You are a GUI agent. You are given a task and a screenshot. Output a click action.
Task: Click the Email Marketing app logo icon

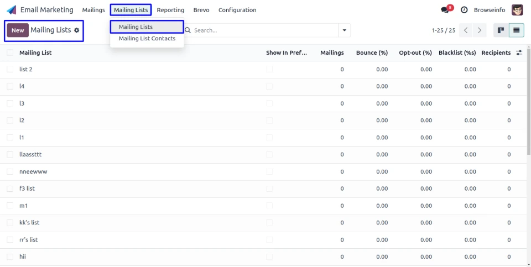point(12,10)
